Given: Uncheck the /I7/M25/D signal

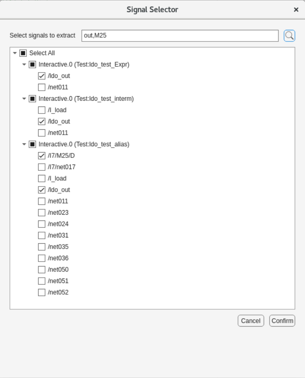Looking at the screenshot, I should pyautogui.click(x=41, y=156).
